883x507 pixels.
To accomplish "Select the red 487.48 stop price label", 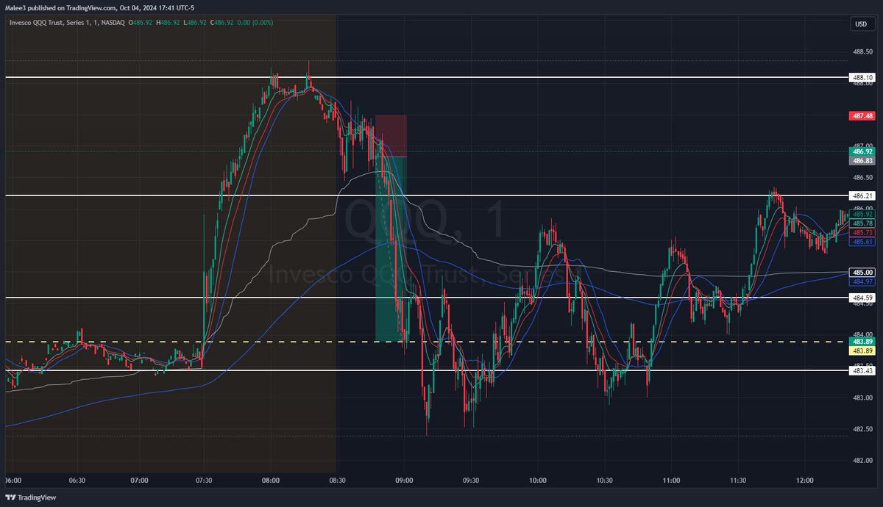I will 862,115.
